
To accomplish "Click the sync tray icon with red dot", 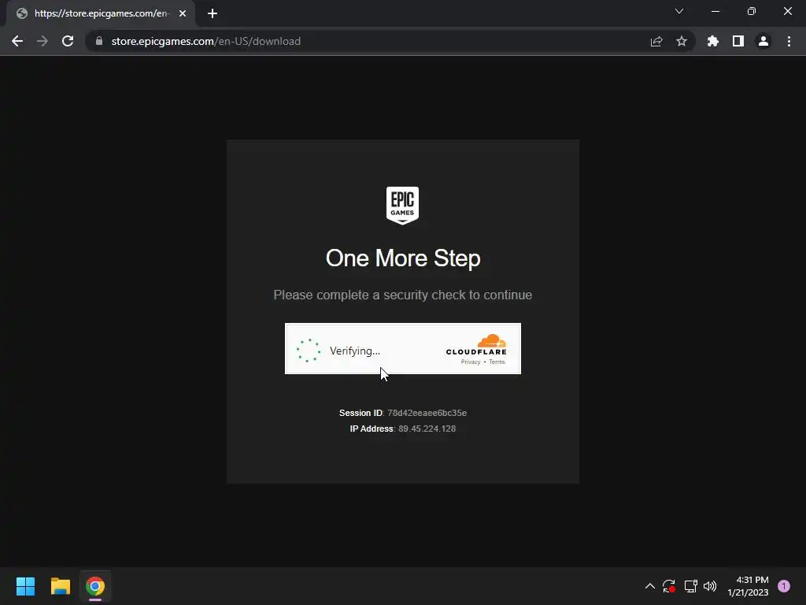I will click(669, 586).
